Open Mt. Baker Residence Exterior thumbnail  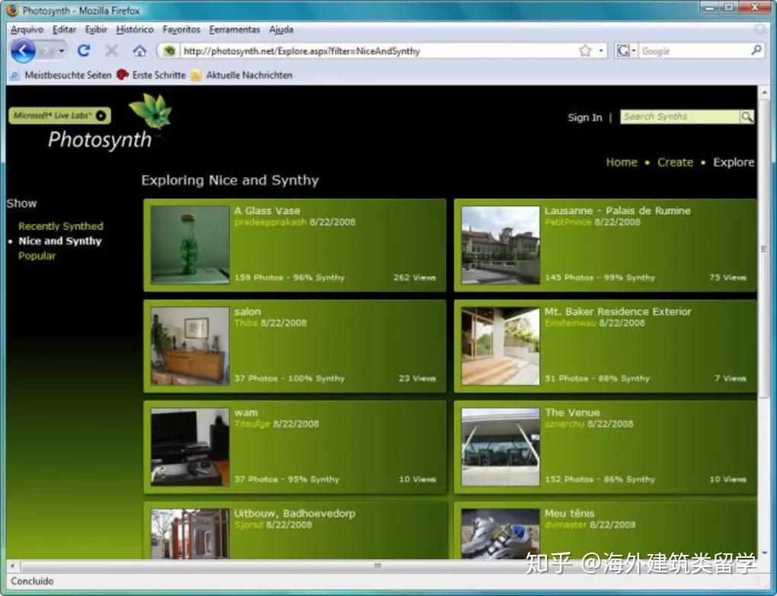click(500, 346)
